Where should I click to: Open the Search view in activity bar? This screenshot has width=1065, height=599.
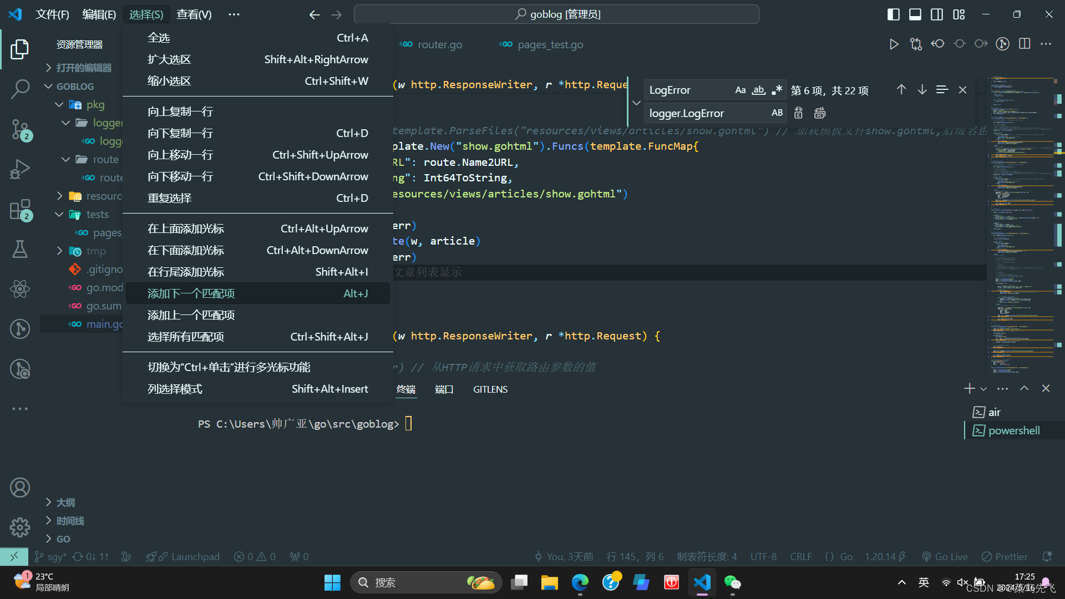pos(20,89)
